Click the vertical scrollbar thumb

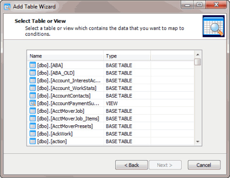coord(198,62)
